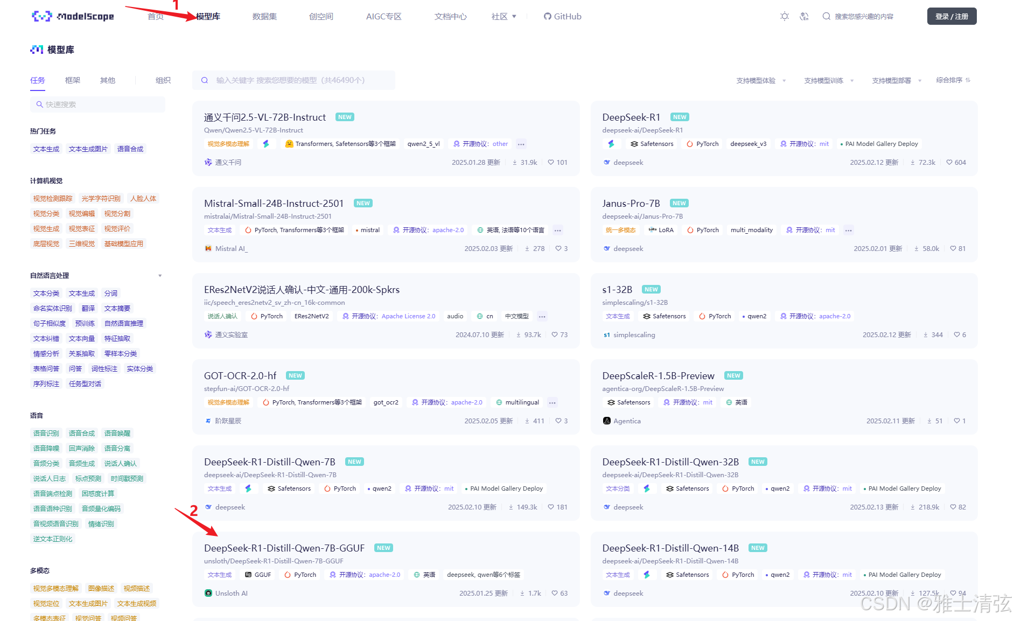Click the lightning icon on DeepSeek-R1 card
The image size is (1014, 621).
(611, 144)
